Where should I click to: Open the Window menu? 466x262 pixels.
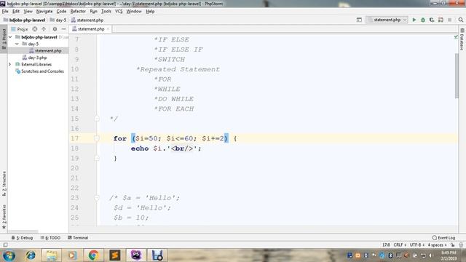pyautogui.click(x=134, y=12)
